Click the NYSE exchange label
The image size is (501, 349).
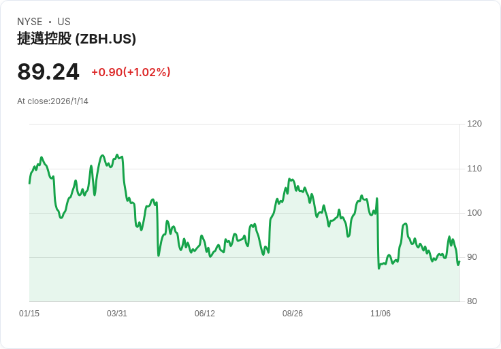(x=30, y=22)
